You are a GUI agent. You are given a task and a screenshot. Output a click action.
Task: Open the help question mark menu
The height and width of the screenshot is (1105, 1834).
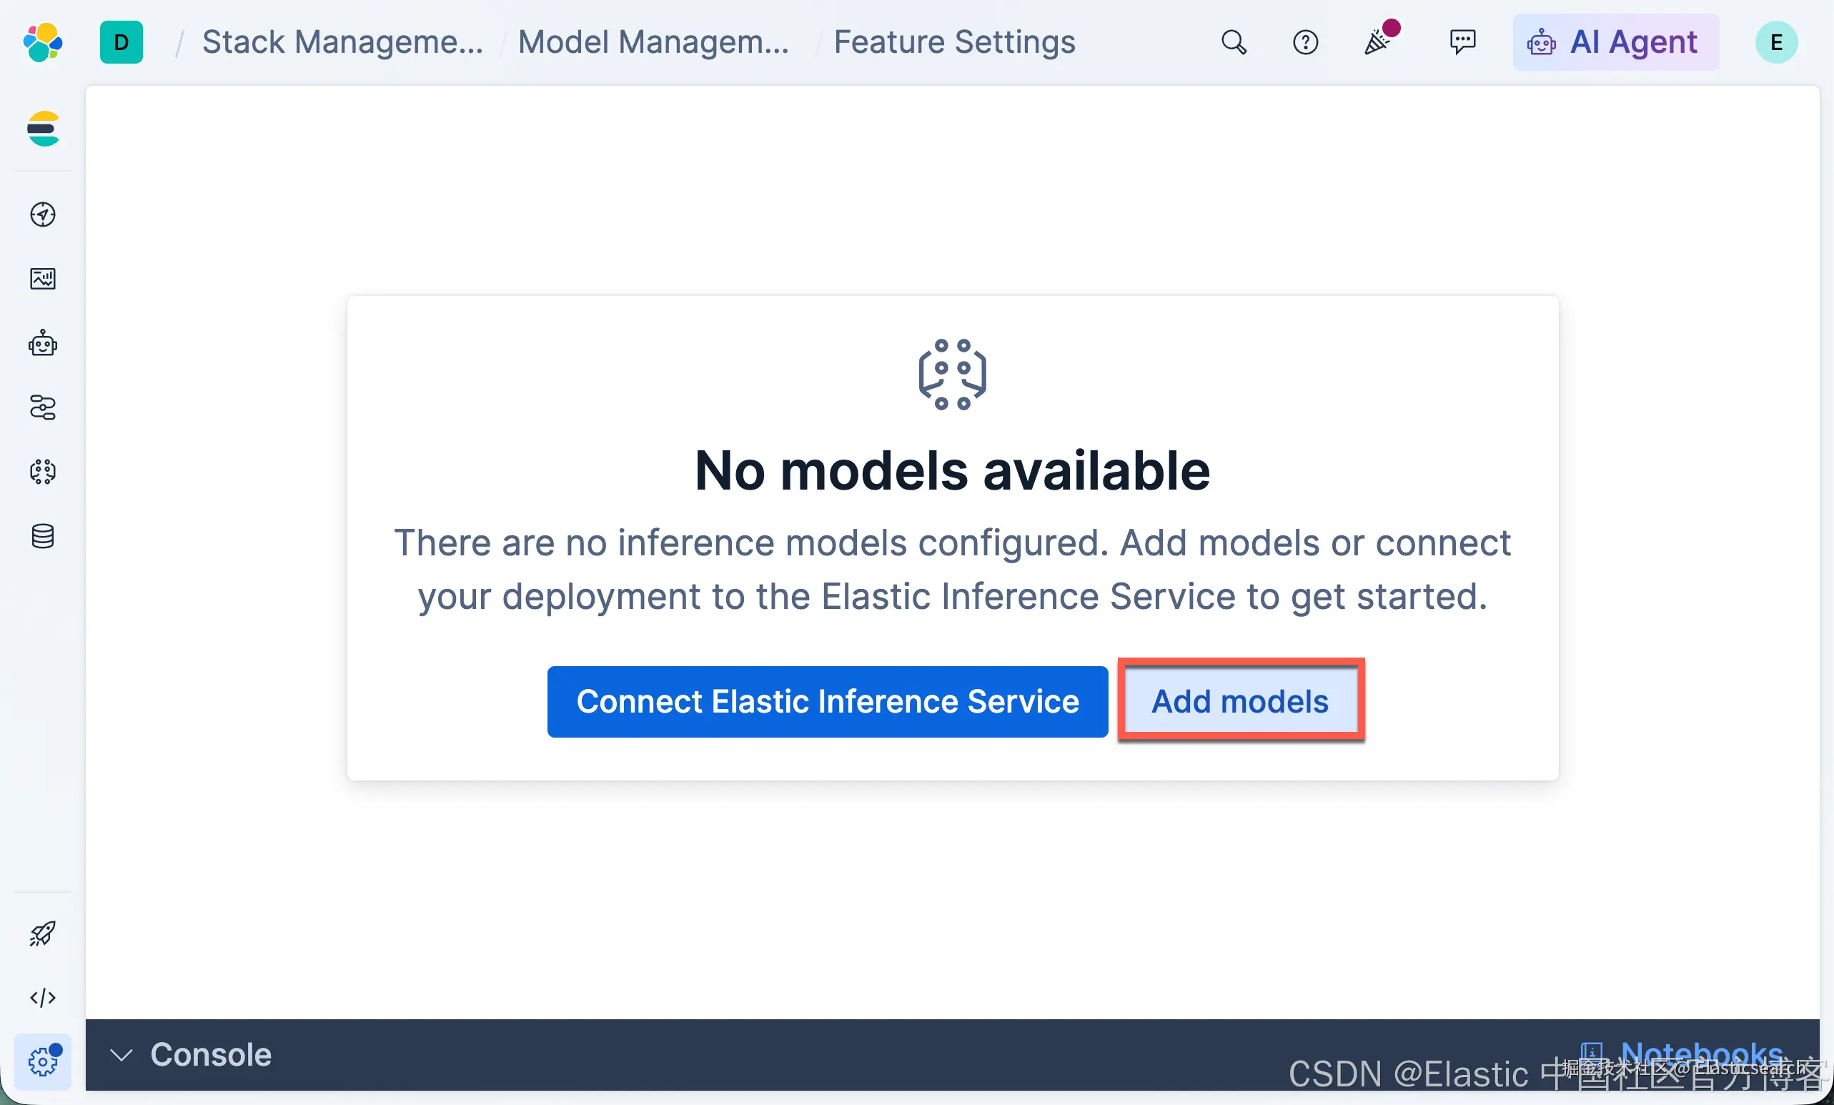1306,42
